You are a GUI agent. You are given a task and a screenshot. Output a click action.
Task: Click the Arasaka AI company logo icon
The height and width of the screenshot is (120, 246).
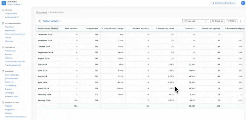3,3
